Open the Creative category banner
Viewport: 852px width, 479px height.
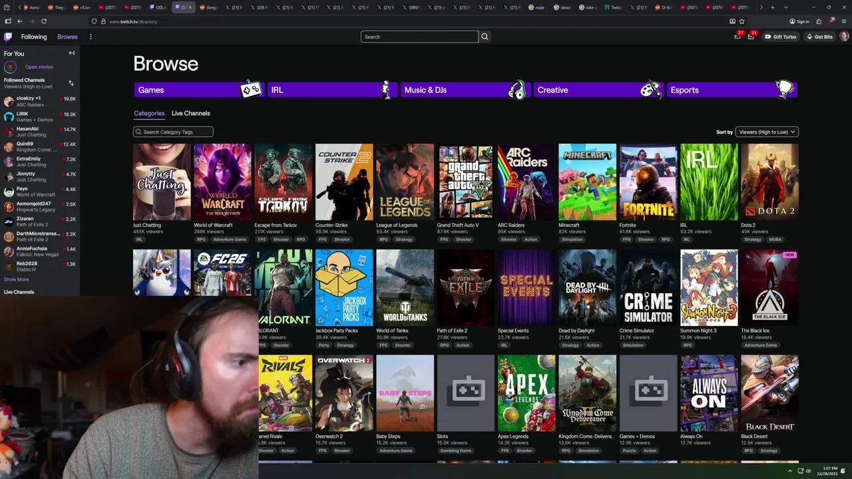coord(598,90)
